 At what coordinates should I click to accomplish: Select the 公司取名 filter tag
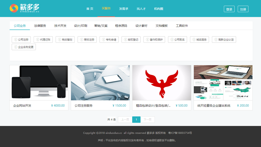coord(177,40)
